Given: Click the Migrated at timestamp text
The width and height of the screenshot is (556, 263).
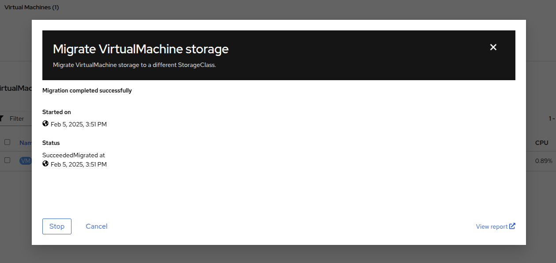Looking at the screenshot, I should [x=79, y=164].
